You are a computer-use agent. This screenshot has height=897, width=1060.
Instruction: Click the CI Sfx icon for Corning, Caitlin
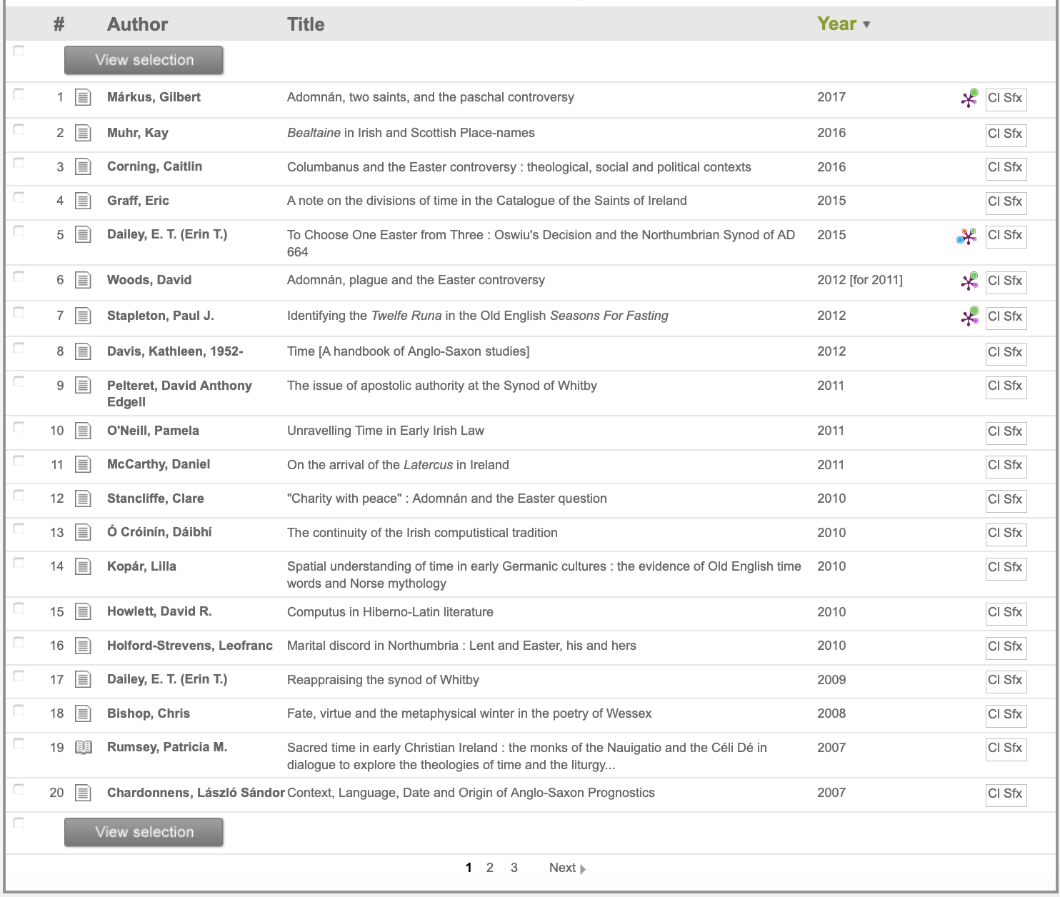pyautogui.click(x=1005, y=168)
